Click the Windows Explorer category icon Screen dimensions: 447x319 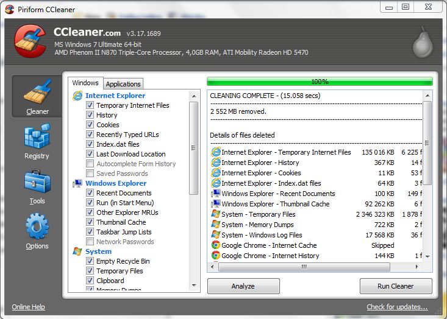(x=77, y=183)
